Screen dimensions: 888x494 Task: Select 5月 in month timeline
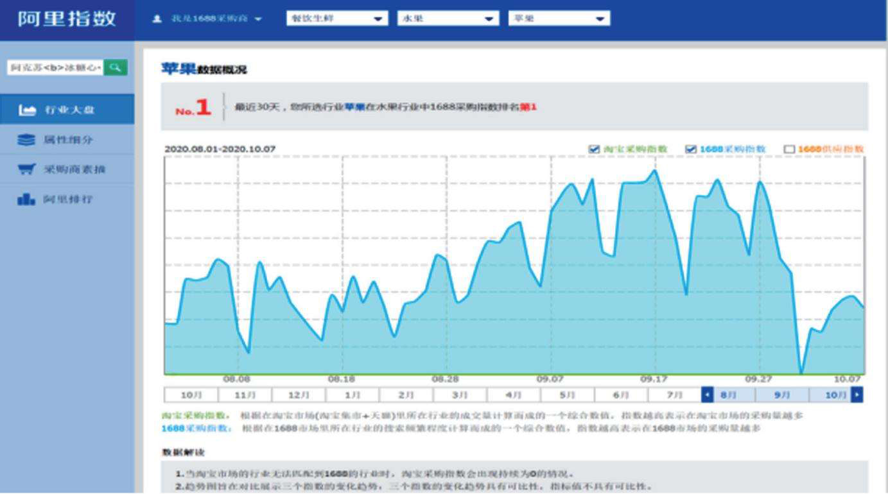tap(568, 395)
